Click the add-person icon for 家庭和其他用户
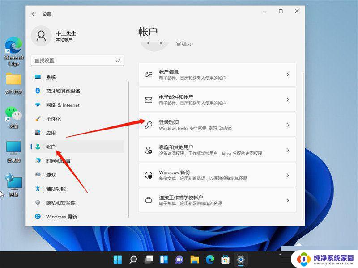 coord(149,150)
